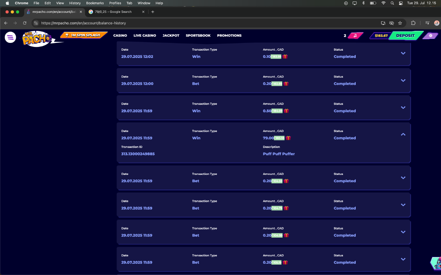Click the browser forward arrow
Image resolution: width=441 pixels, height=275 pixels.
pyautogui.click(x=15, y=23)
